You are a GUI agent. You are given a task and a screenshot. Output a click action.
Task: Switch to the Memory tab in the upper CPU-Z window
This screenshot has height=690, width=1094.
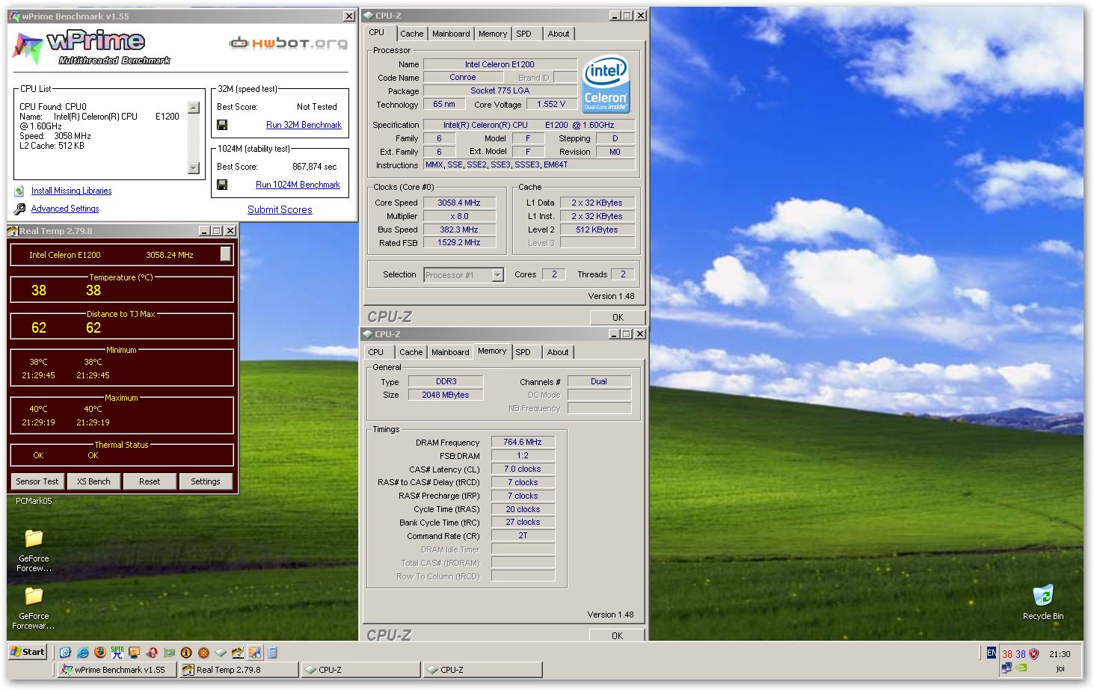(493, 34)
